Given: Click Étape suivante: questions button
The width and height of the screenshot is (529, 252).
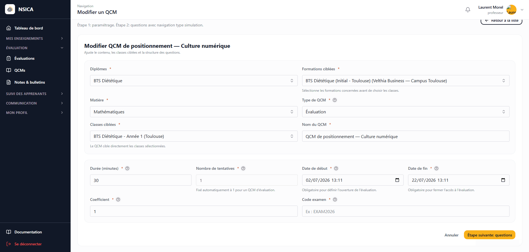Looking at the screenshot, I should point(490,235).
